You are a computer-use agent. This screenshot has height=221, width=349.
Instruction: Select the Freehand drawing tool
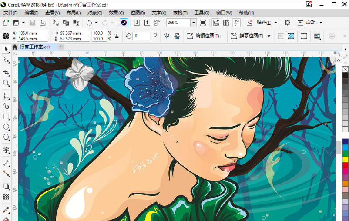[6, 96]
